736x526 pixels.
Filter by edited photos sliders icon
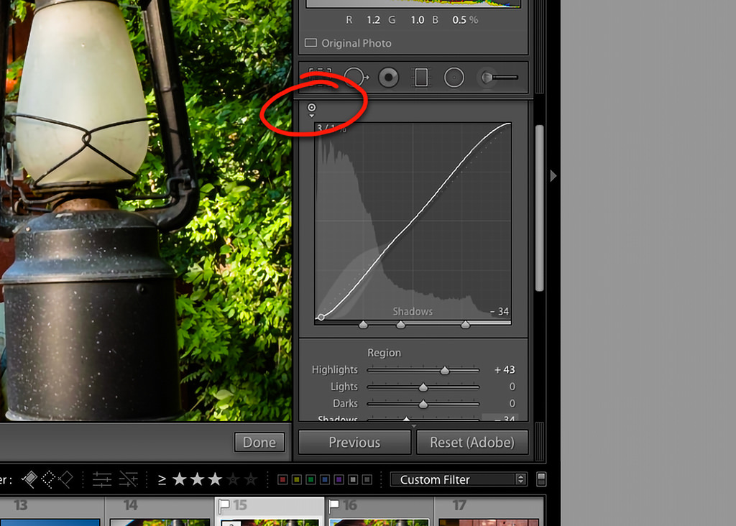click(102, 479)
